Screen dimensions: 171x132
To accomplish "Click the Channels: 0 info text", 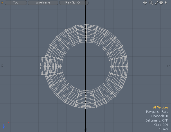I will [x=160, y=116].
